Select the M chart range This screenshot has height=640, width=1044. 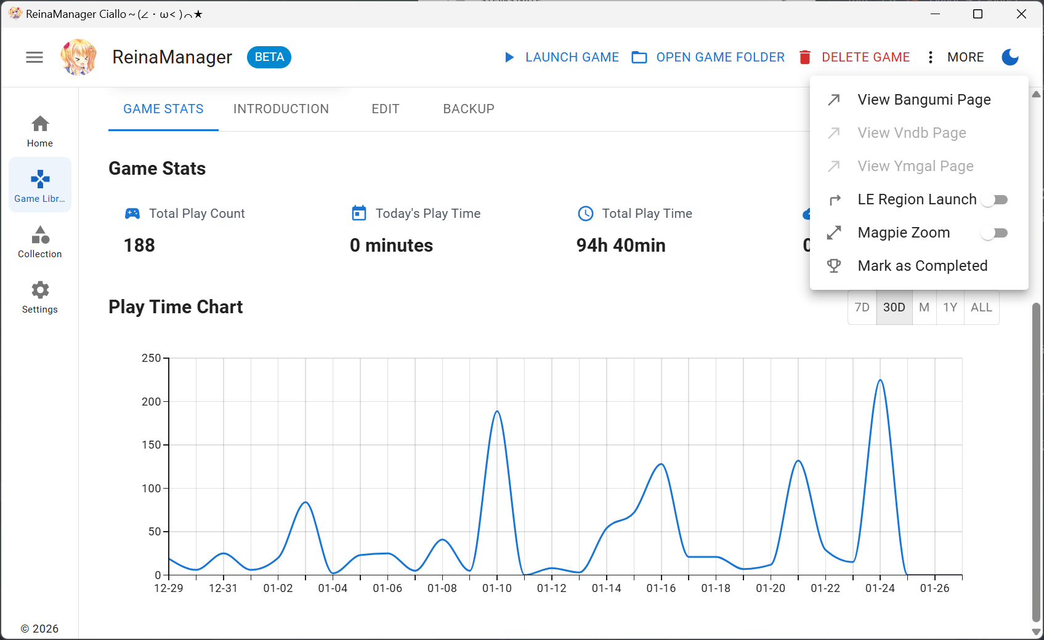pos(925,308)
